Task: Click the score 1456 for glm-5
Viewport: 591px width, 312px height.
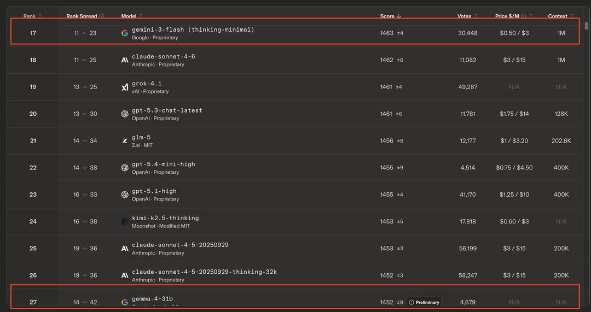Action: pos(387,141)
